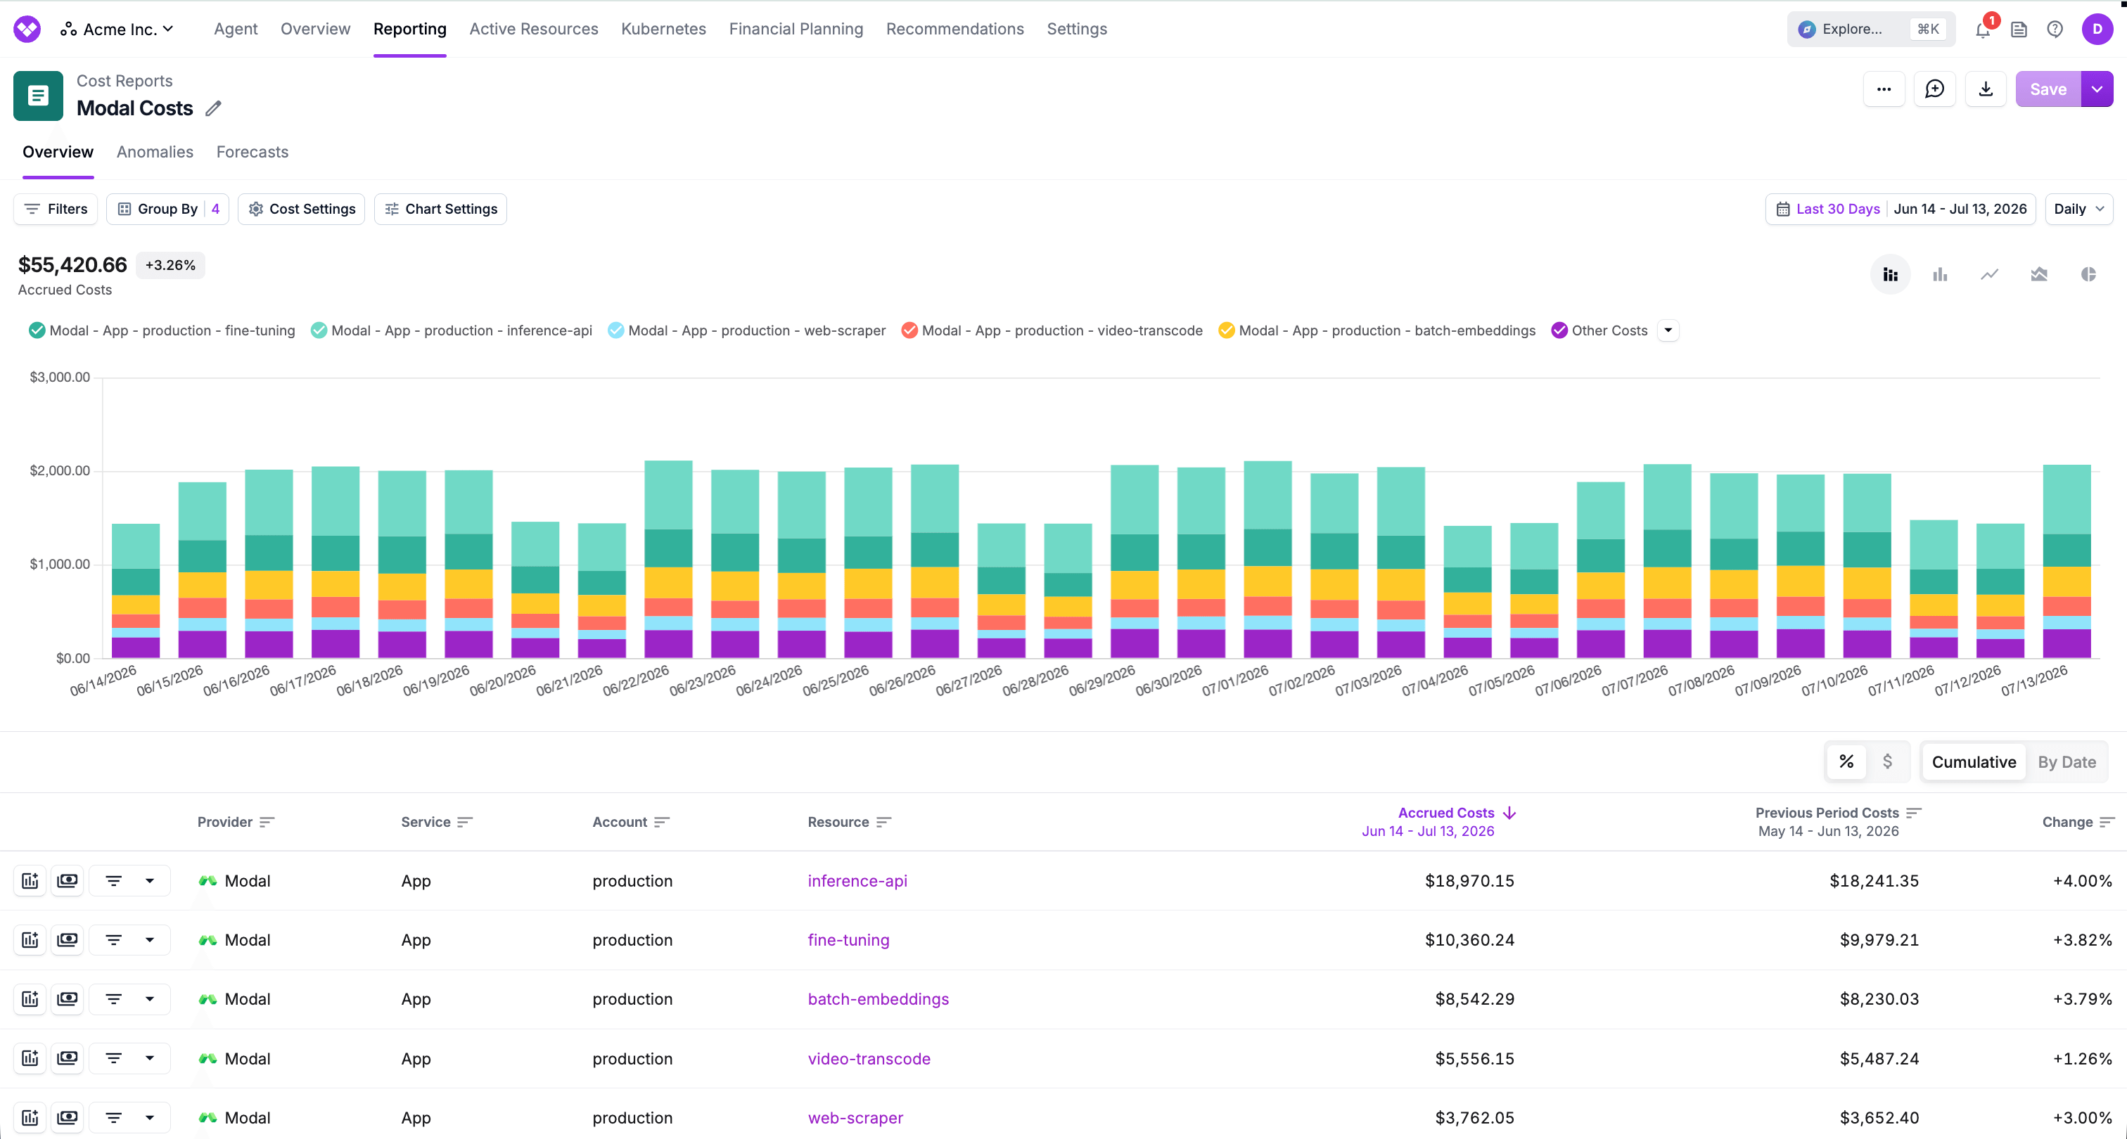Image resolution: width=2127 pixels, height=1139 pixels.
Task: Switch table to dollar view
Action: click(x=1888, y=762)
